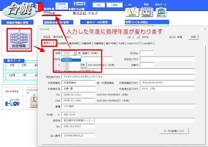Click the 代表者職名フリガナ field
208x147 pixels.
click(167, 83)
